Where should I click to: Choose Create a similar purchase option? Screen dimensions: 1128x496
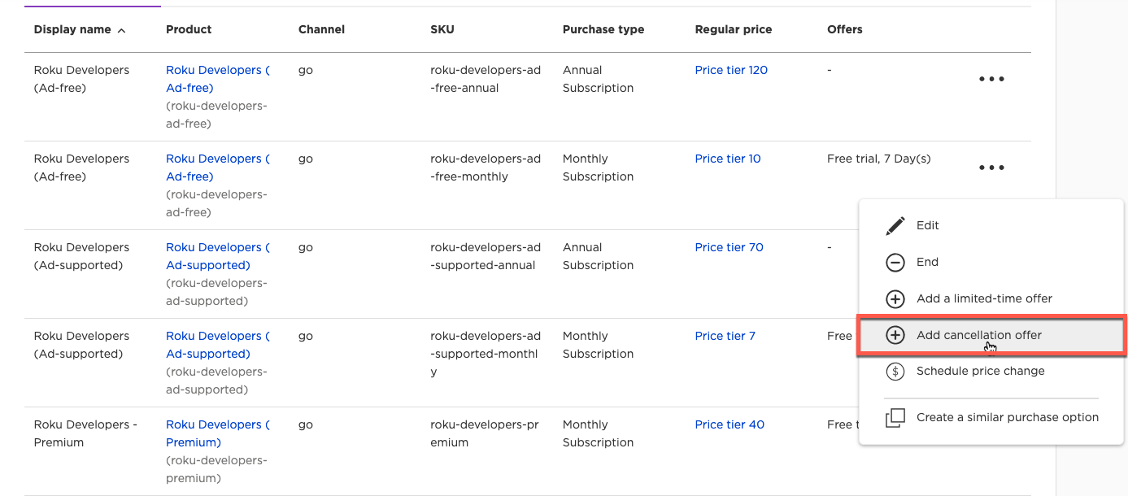pyautogui.click(x=1007, y=417)
